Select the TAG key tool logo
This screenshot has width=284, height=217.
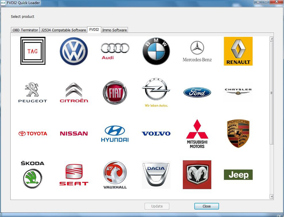33,51
